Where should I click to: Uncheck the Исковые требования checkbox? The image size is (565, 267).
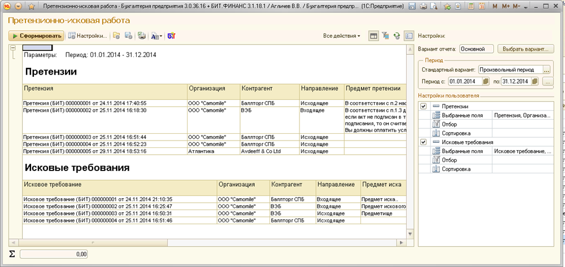coord(423,142)
